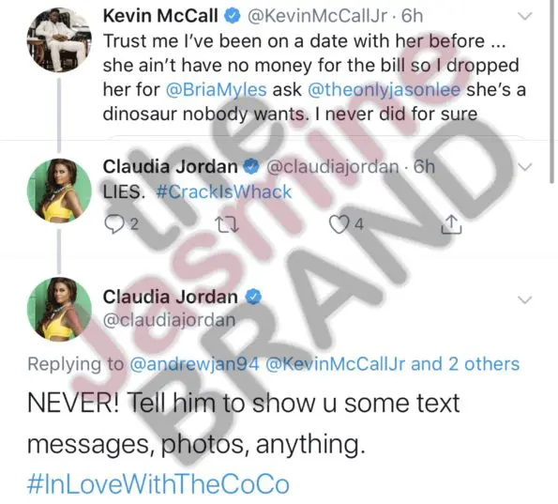The width and height of the screenshot is (558, 504).
Task: Click verified badge on the NEVER! tweet
Action: (253, 298)
